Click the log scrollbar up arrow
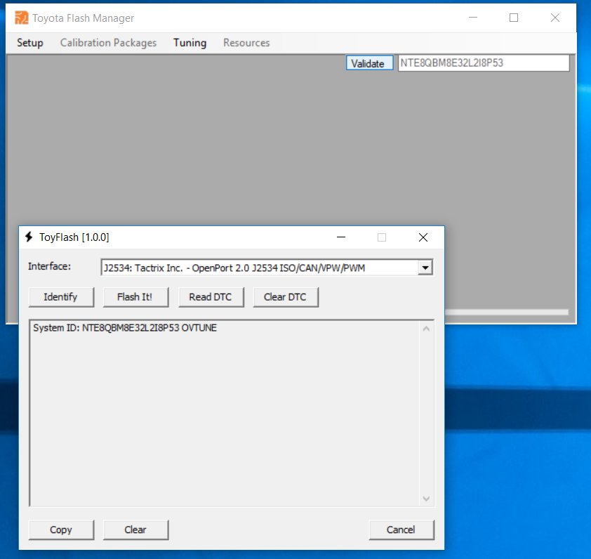591x559 pixels. click(426, 329)
